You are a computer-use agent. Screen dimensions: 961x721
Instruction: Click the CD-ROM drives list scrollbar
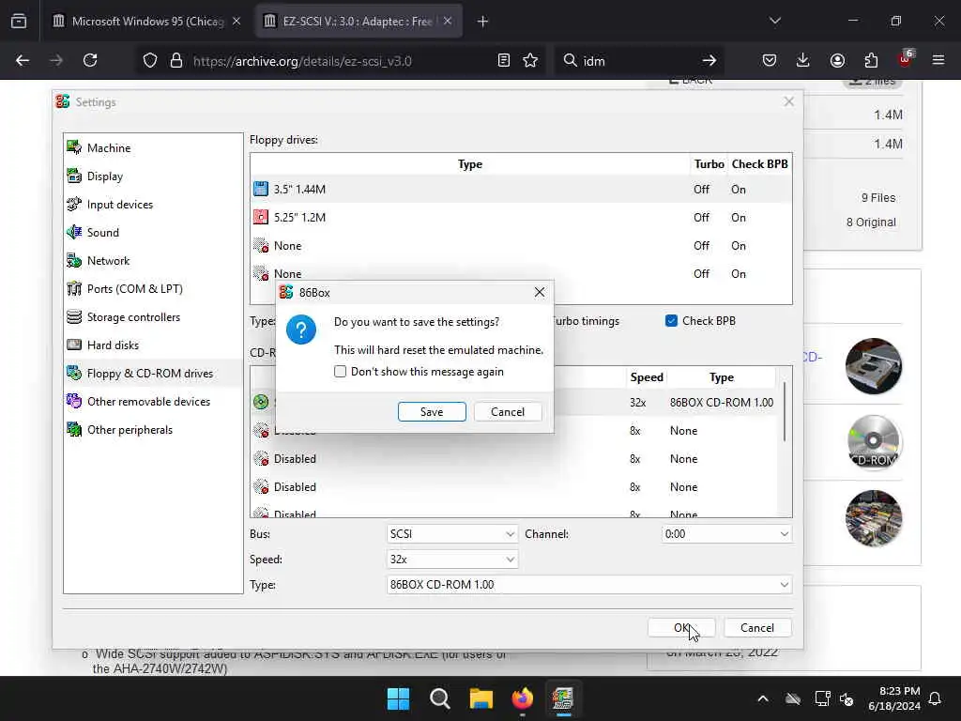pos(786,412)
